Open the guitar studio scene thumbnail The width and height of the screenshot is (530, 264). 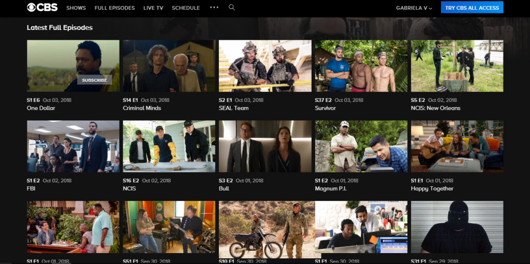[169, 227]
